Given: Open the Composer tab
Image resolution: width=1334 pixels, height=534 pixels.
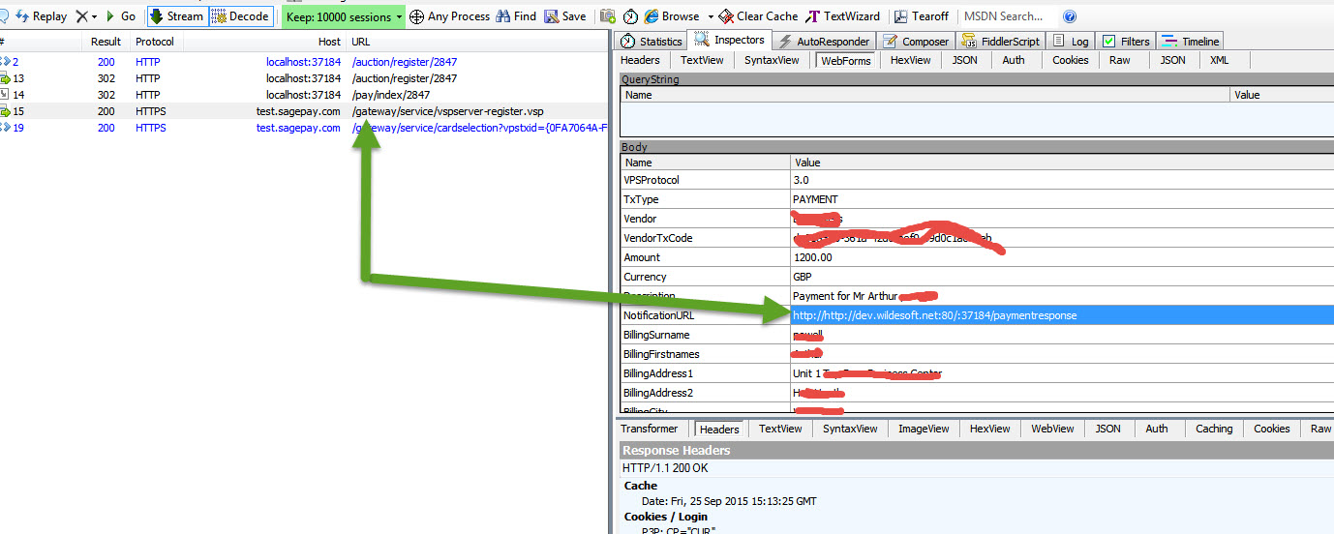Looking at the screenshot, I should tap(916, 41).
